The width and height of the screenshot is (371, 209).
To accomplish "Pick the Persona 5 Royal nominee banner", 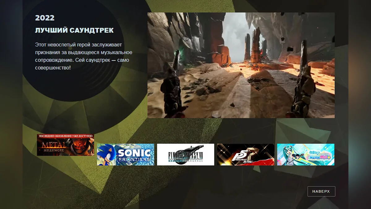I will tap(245, 155).
